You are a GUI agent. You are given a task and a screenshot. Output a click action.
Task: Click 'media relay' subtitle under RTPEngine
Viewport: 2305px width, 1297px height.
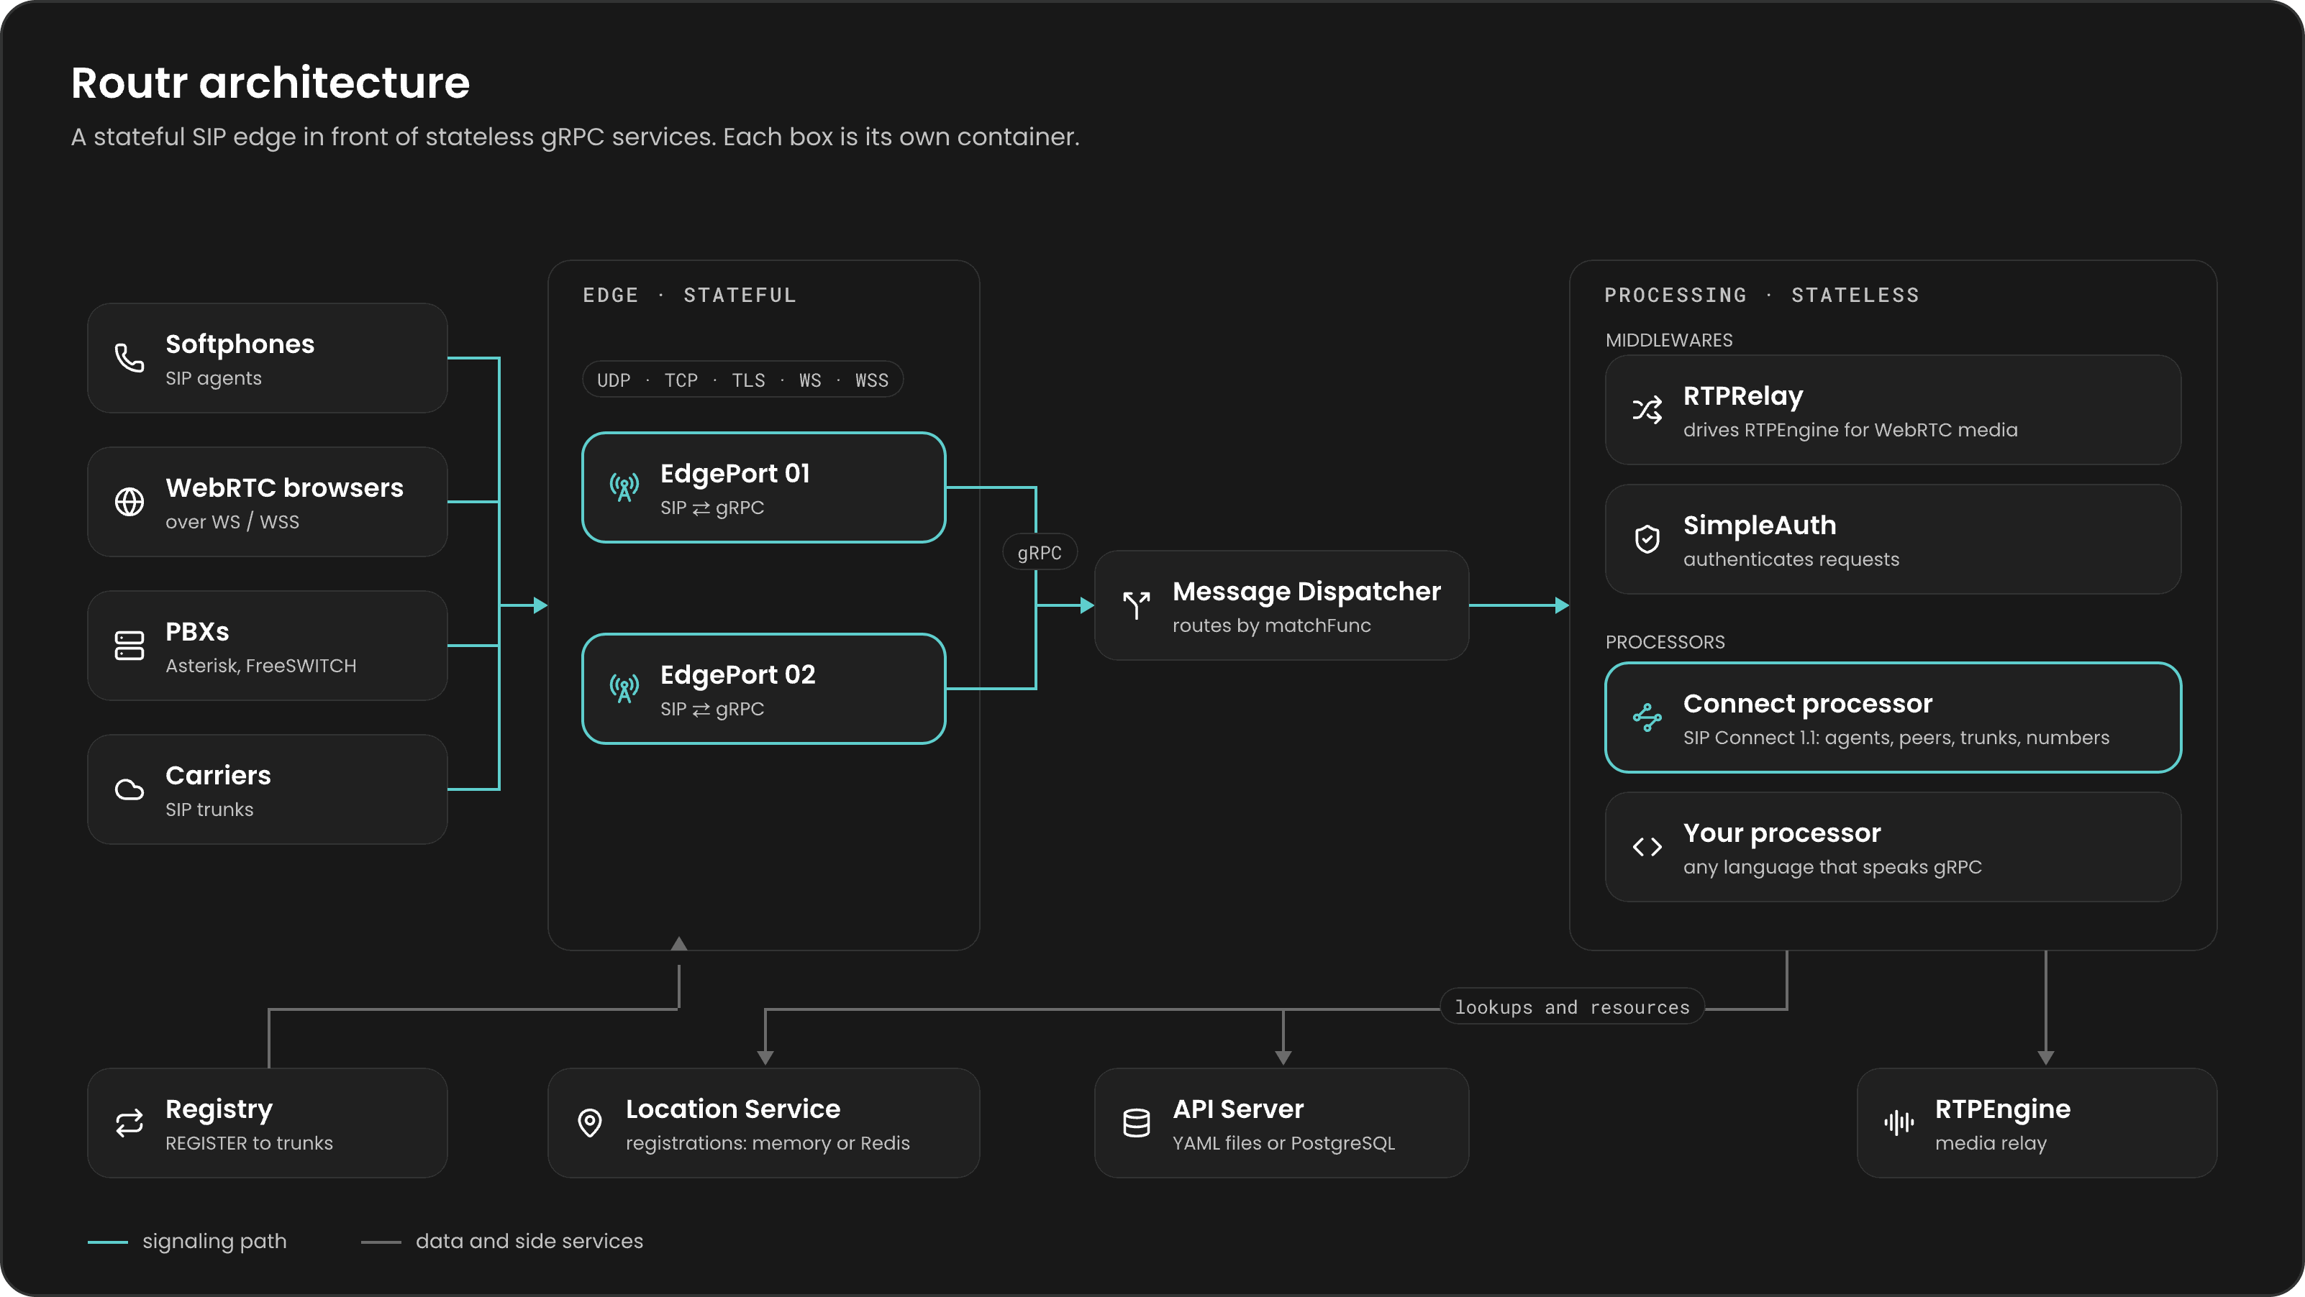coord(1991,1143)
